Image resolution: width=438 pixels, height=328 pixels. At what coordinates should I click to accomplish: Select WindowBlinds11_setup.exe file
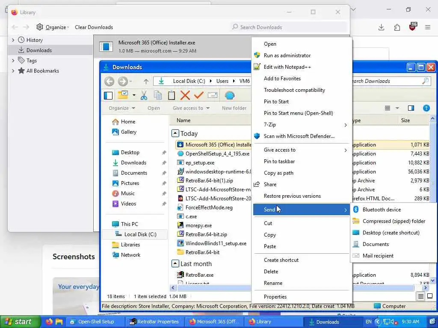point(216,243)
